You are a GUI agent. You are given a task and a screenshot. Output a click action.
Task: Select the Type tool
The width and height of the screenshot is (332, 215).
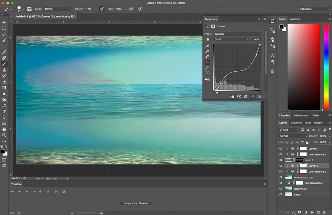4,111
